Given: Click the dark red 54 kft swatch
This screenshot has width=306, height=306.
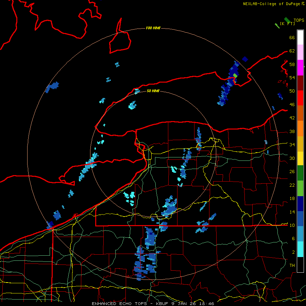Looking at the screenshot, I should point(300,83).
